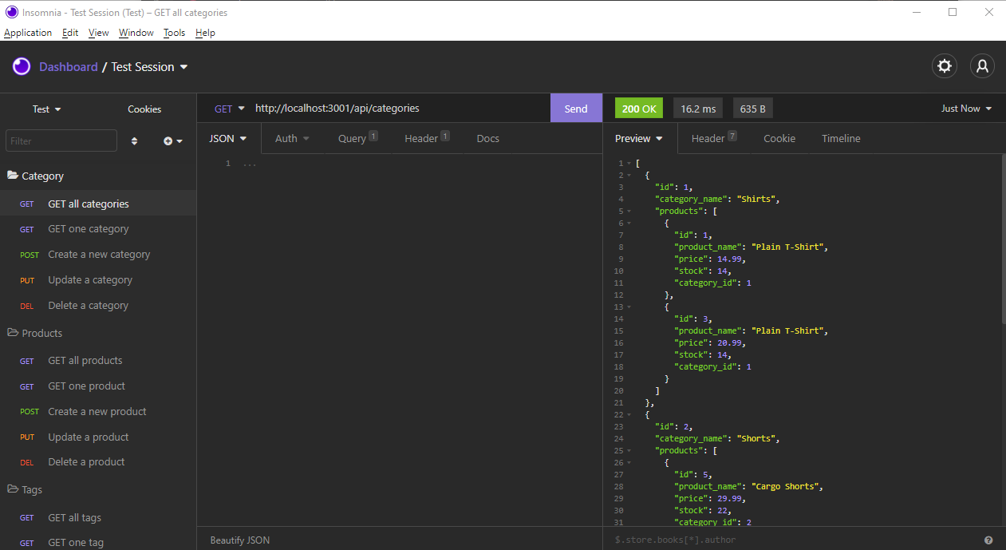1006x550 pixels.
Task: Click the Insomnia logo icon in header
Action: (x=22, y=66)
